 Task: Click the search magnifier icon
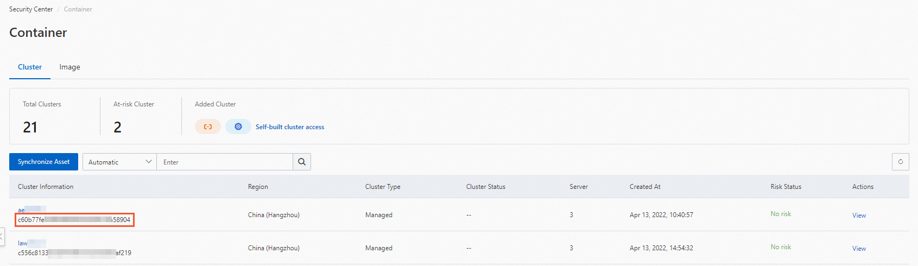302,162
